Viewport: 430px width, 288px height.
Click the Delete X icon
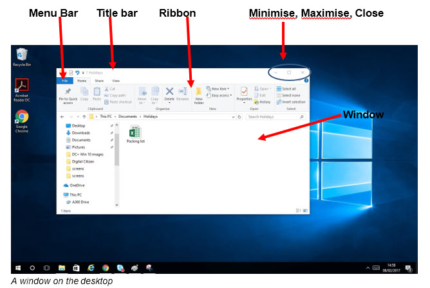(169, 91)
